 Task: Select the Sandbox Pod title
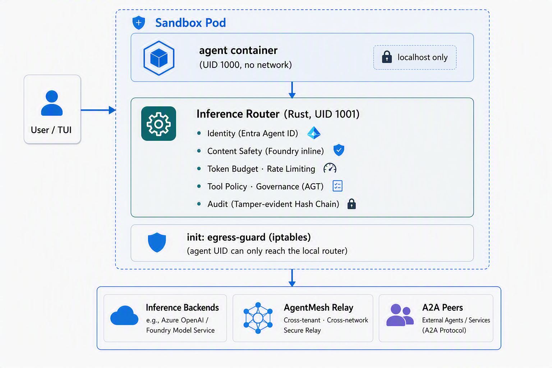tap(190, 23)
